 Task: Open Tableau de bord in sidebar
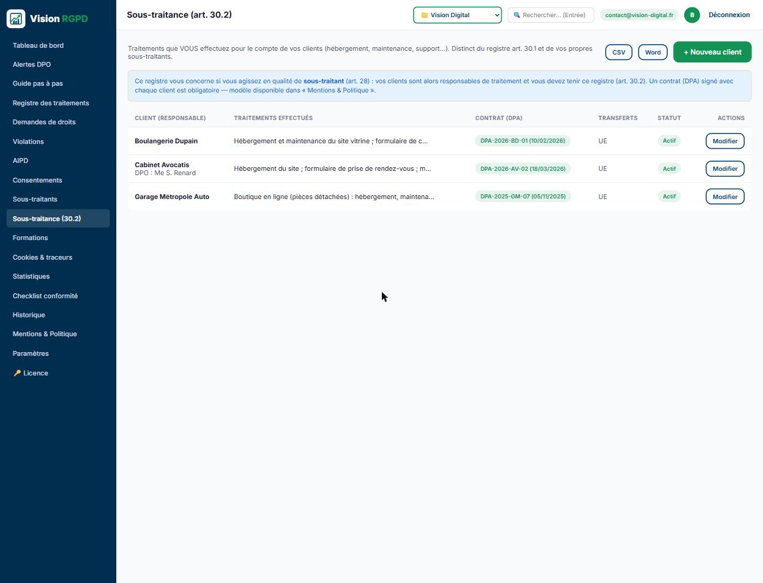click(58, 45)
